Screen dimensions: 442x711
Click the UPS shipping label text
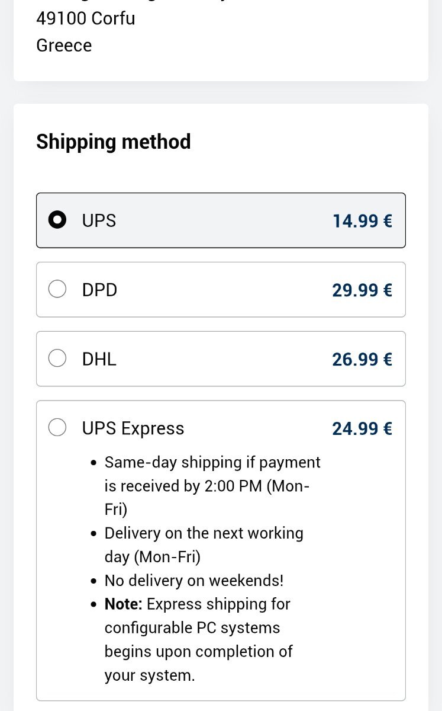(99, 220)
